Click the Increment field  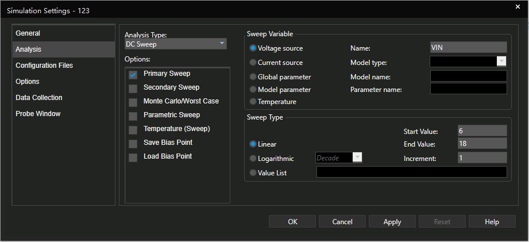pyautogui.click(x=482, y=158)
